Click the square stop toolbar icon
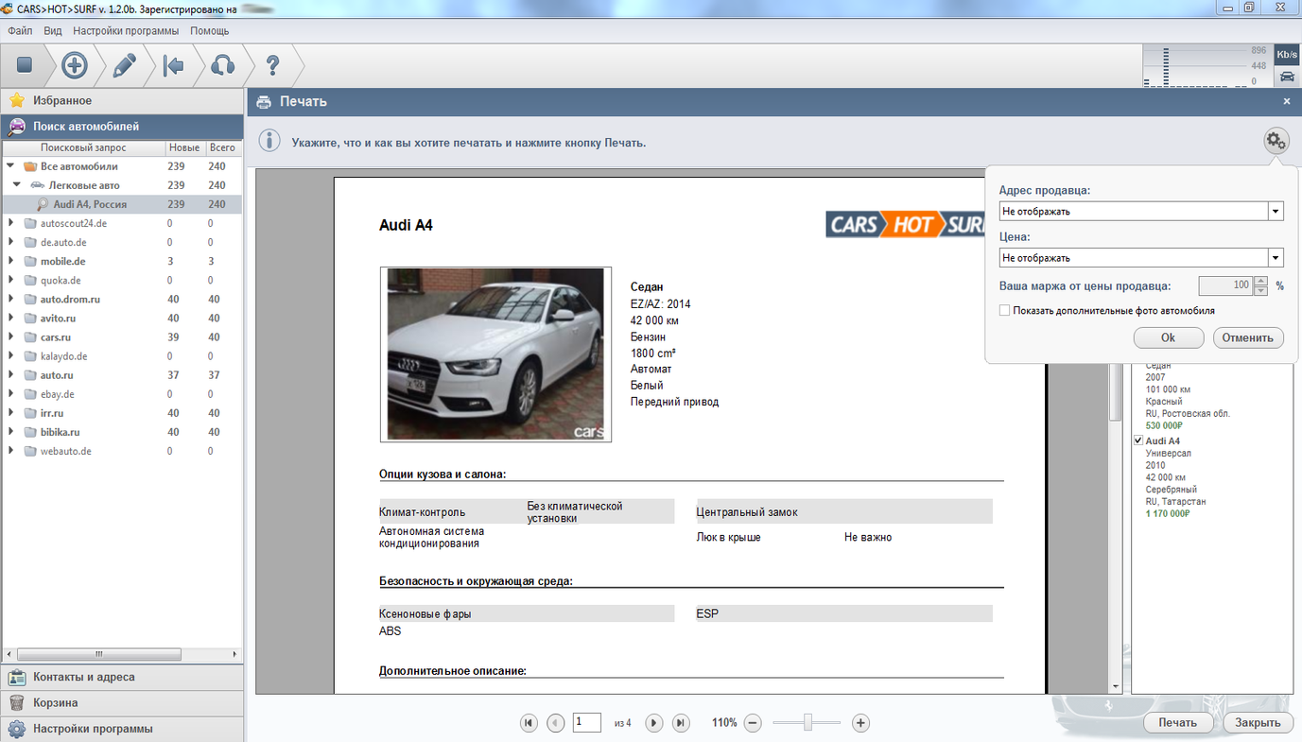The height and width of the screenshot is (742, 1302). click(x=26, y=65)
